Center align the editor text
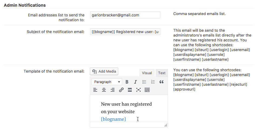The image size is (257, 132). (x=104, y=90)
